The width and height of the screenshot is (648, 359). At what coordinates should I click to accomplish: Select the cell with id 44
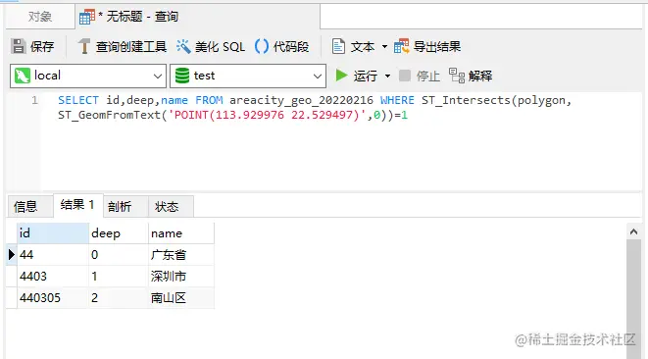click(x=53, y=255)
